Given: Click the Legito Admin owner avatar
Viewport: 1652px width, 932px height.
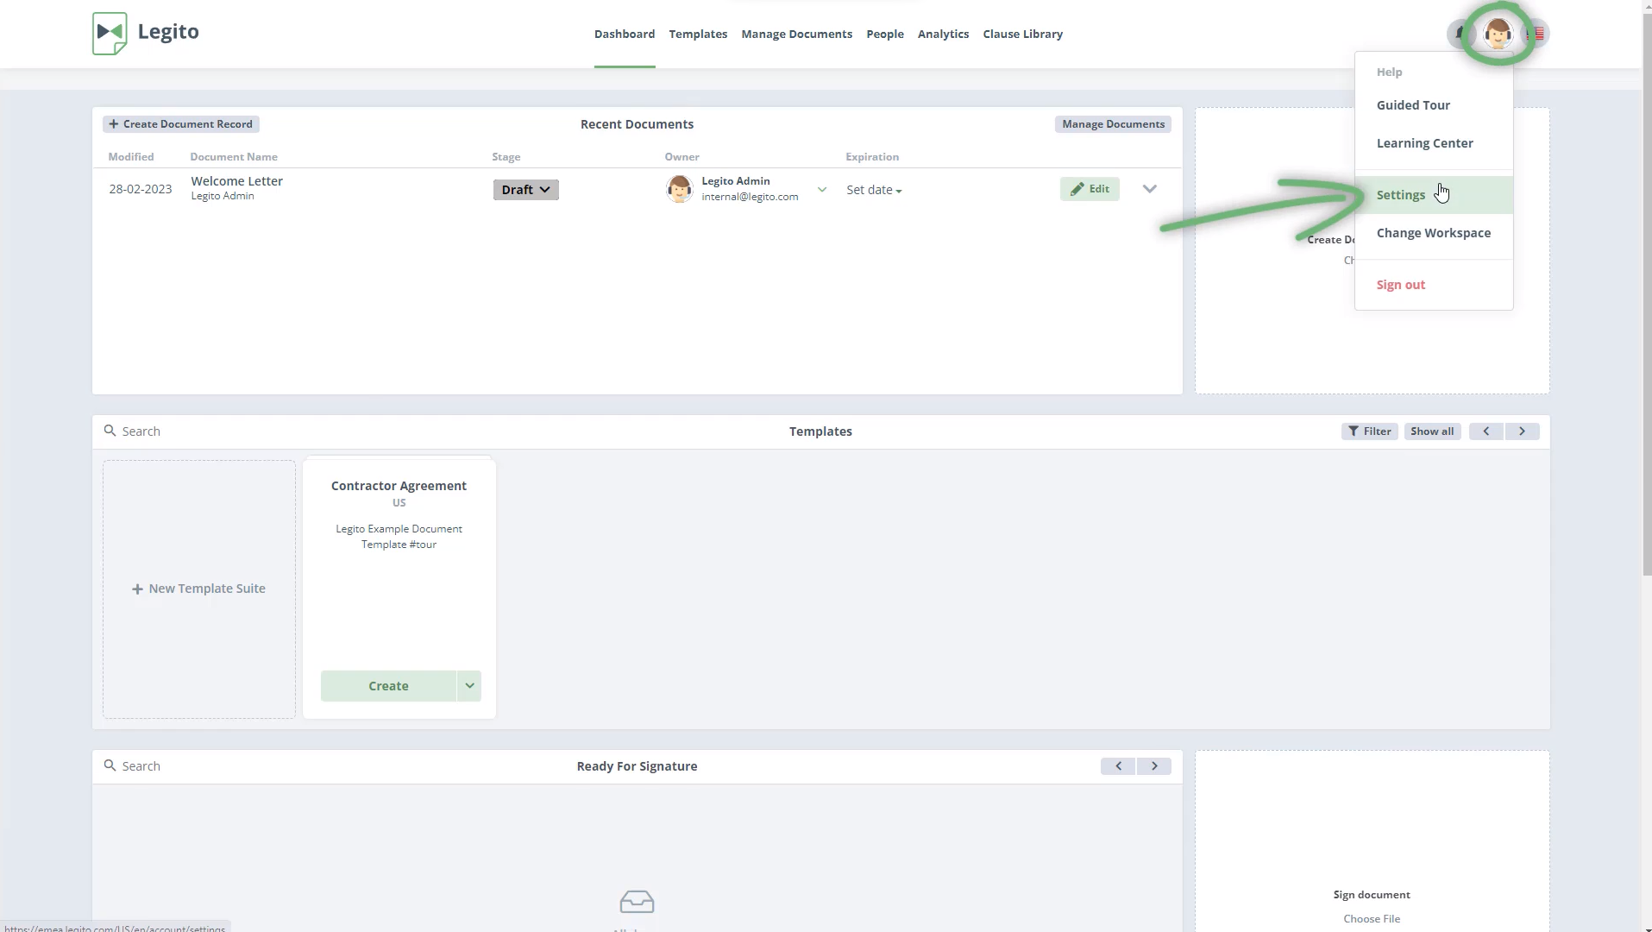Looking at the screenshot, I should click(x=679, y=189).
